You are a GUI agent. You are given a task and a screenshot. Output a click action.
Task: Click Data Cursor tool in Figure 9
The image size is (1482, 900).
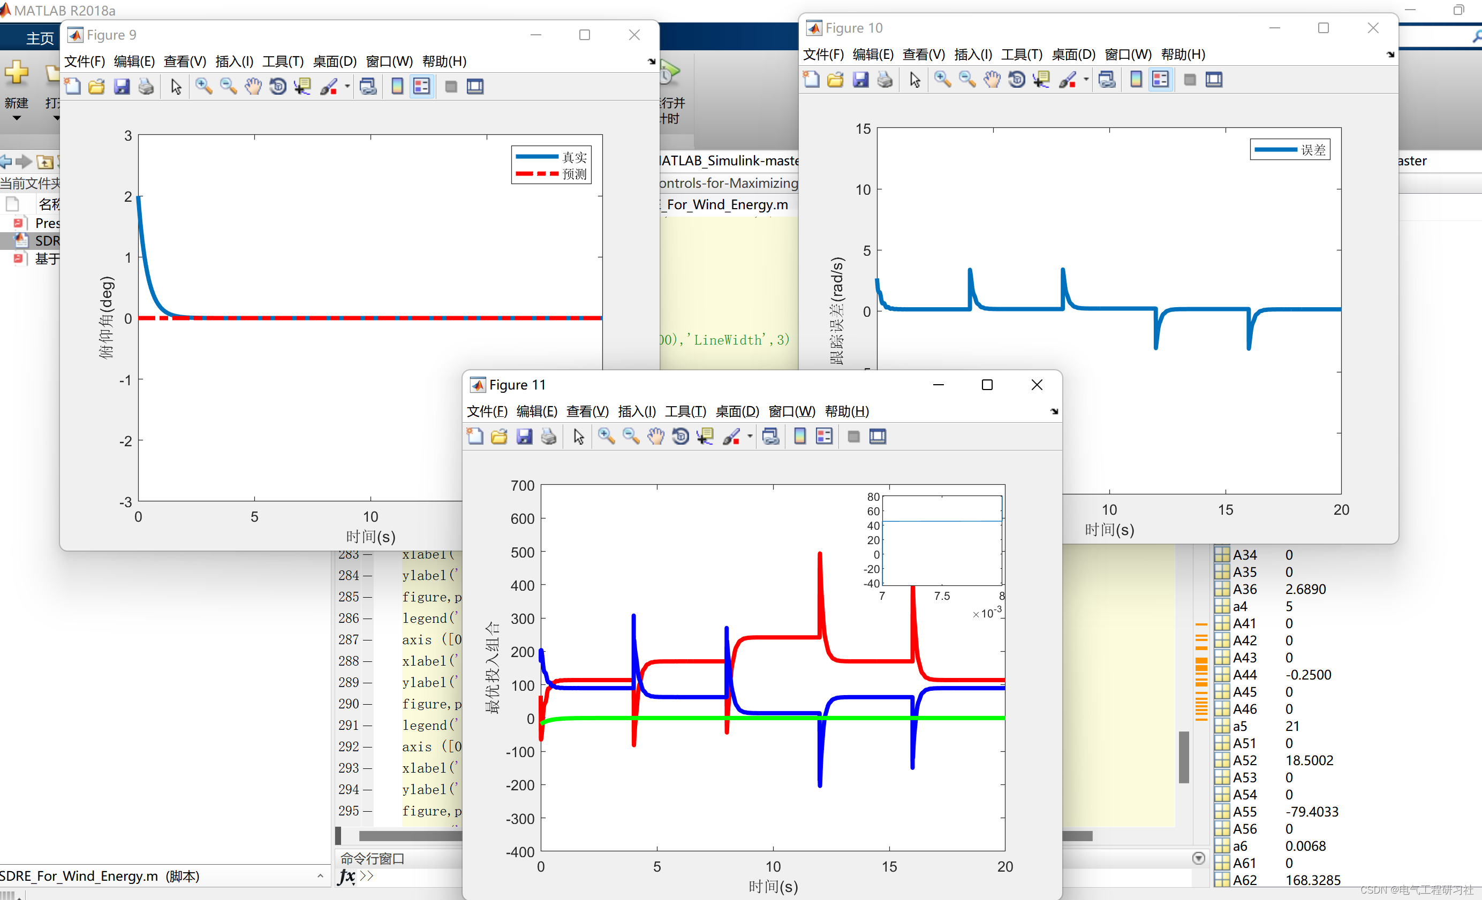tap(302, 87)
